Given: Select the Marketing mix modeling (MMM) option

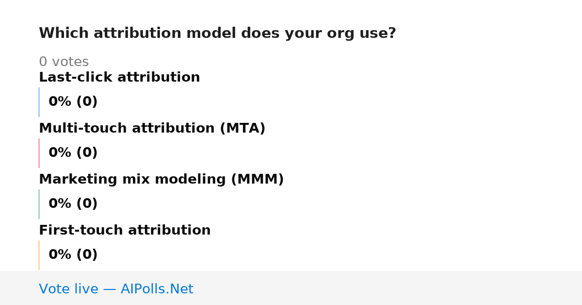Looking at the screenshot, I should (162, 179).
